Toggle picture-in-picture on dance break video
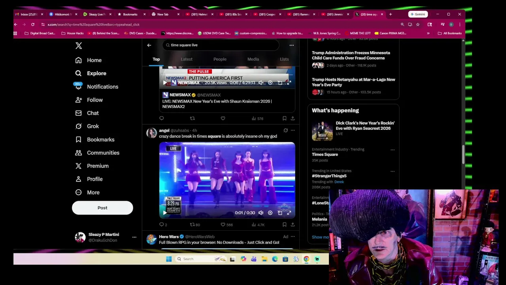The width and height of the screenshot is (506, 285). point(280,213)
